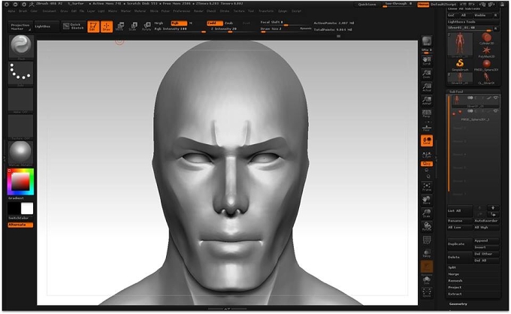Click the Scale view icon in right shelf

click(x=427, y=213)
